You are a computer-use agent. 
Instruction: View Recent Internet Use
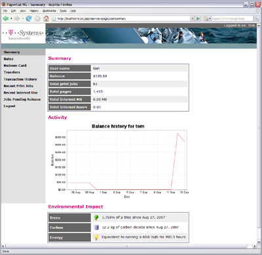(20, 93)
